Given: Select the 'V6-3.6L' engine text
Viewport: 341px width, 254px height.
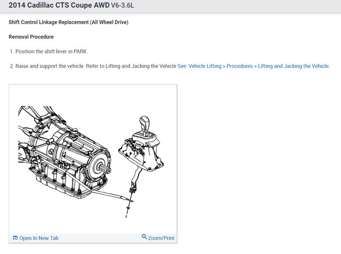Looking at the screenshot, I should (x=122, y=5).
